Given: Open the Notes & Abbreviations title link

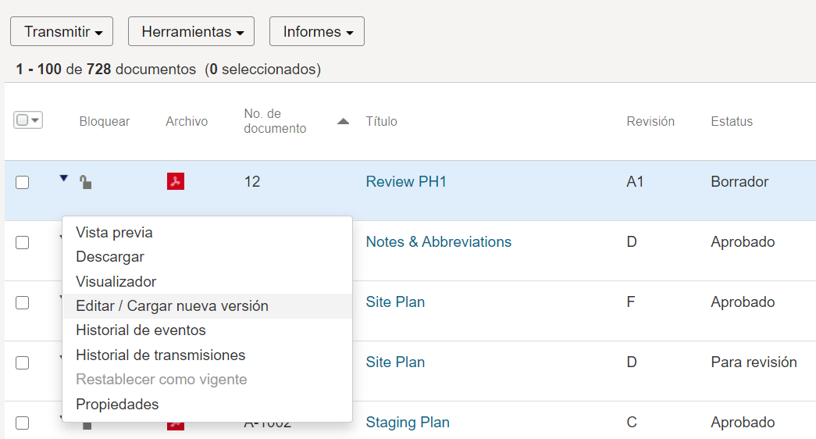Looking at the screenshot, I should click(x=439, y=241).
